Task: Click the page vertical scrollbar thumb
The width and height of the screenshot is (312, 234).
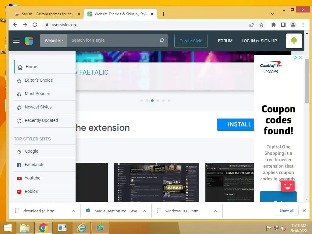Action: tap(307, 81)
